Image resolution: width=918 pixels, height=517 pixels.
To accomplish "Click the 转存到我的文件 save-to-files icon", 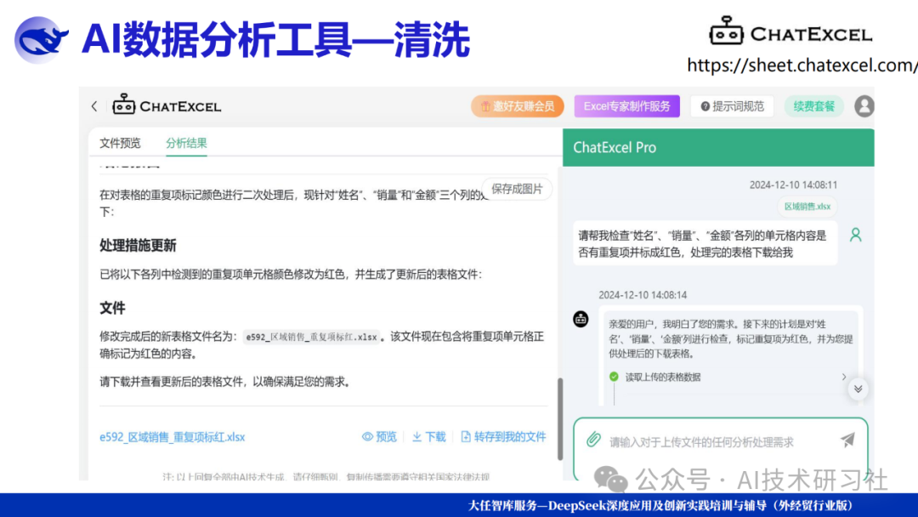I will (x=466, y=436).
